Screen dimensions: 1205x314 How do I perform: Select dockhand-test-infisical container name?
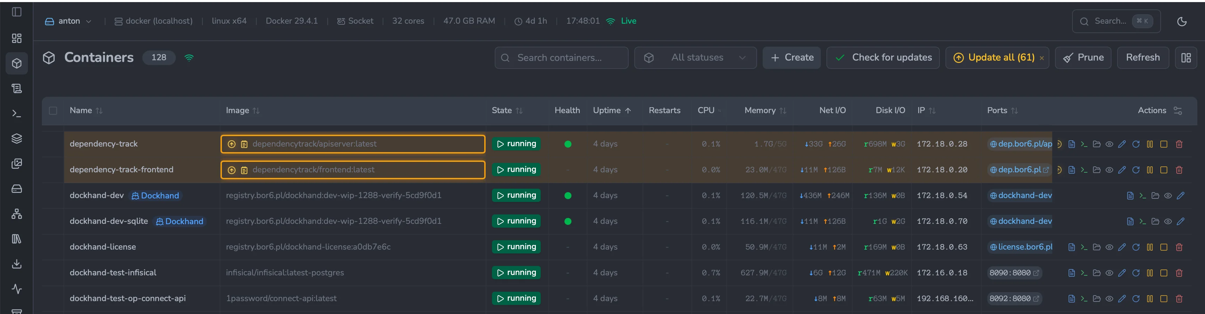click(x=113, y=273)
